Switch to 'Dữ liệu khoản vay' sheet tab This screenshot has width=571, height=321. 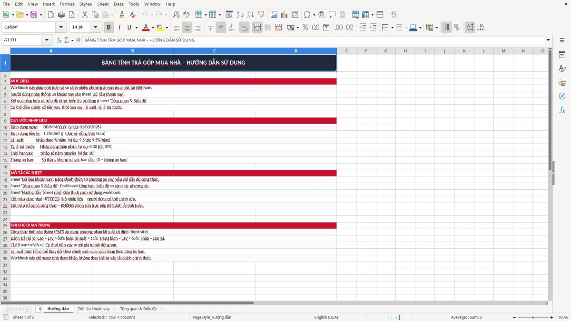coord(94,309)
